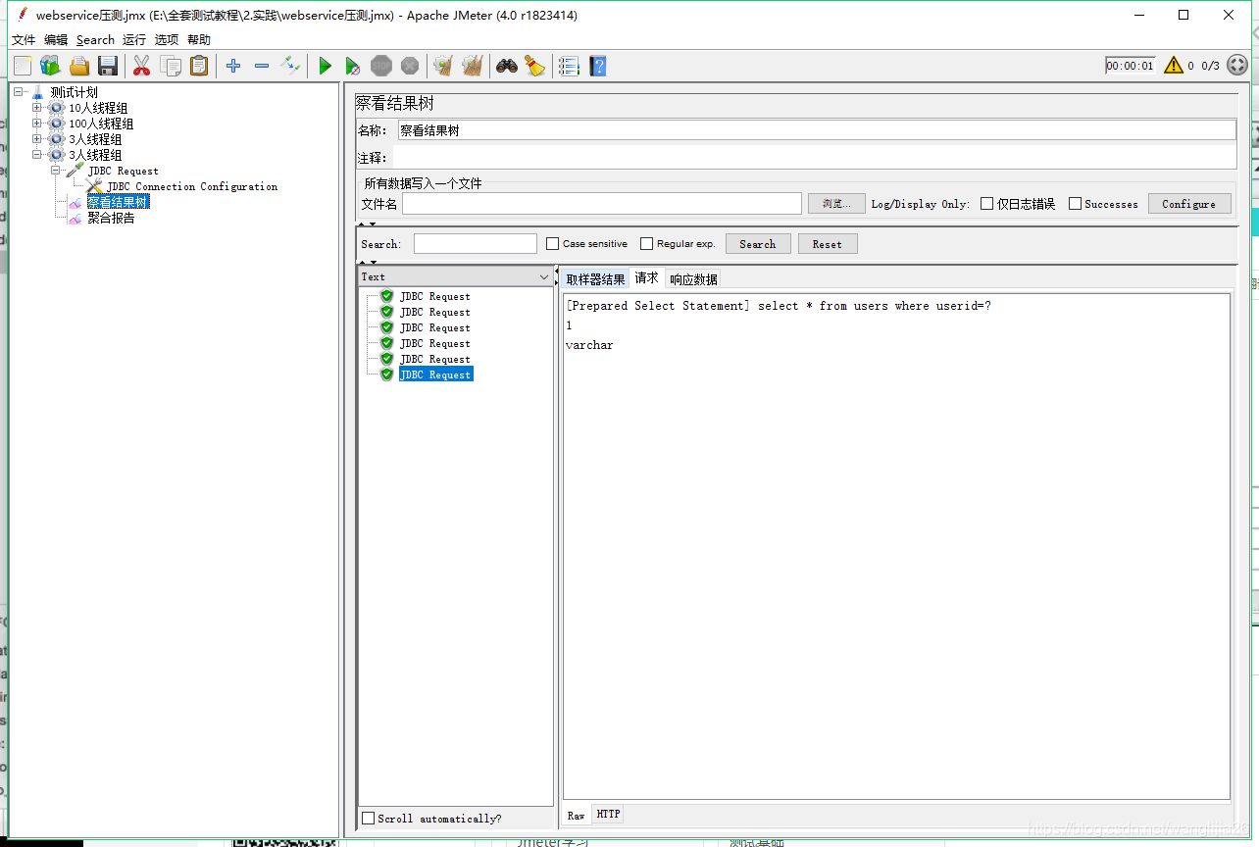Click the Search text input field
This screenshot has height=847, width=1259.
[x=475, y=244]
